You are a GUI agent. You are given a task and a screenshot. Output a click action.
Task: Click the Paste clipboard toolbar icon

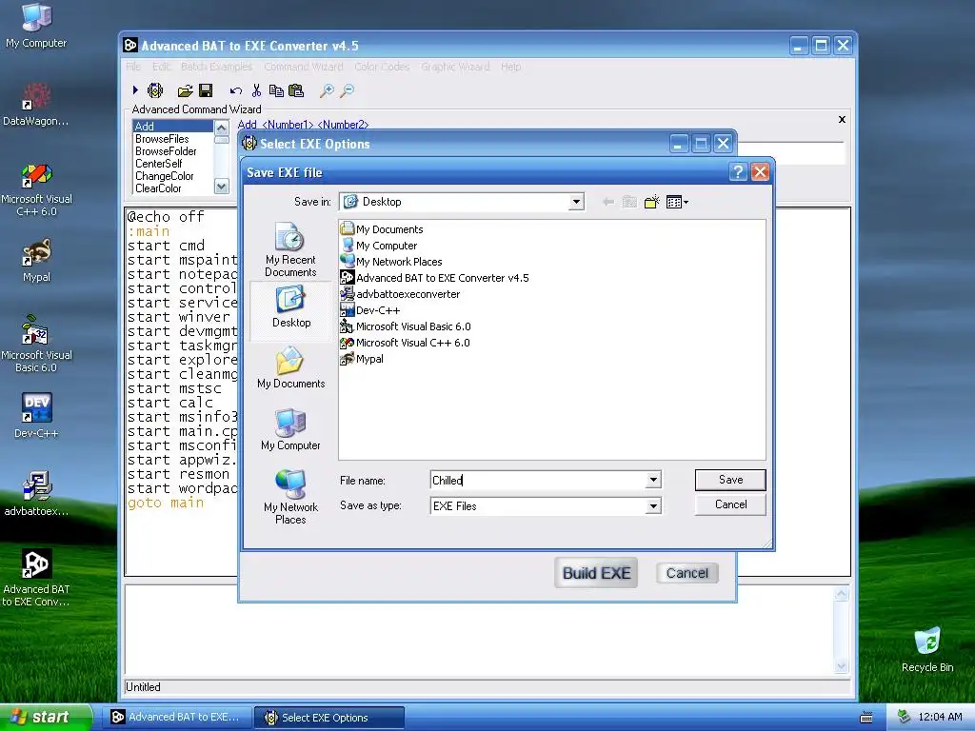[x=297, y=90]
